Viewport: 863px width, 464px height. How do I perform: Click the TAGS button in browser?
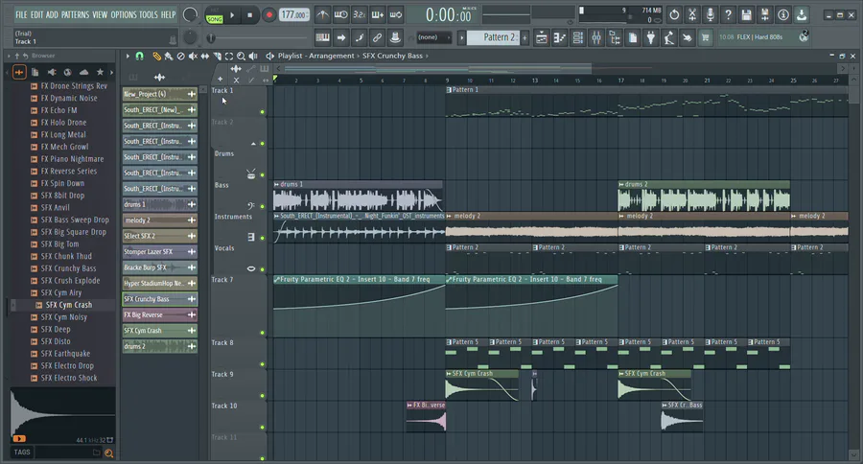(x=22, y=452)
